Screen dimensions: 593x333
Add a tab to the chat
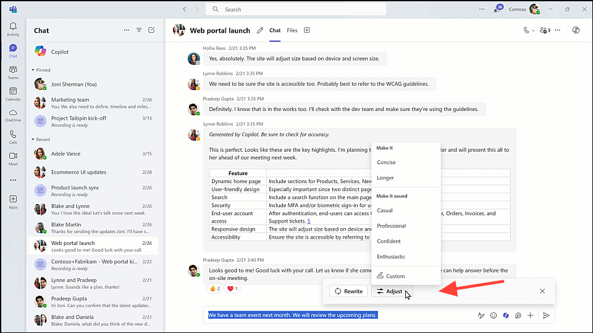[x=307, y=30]
